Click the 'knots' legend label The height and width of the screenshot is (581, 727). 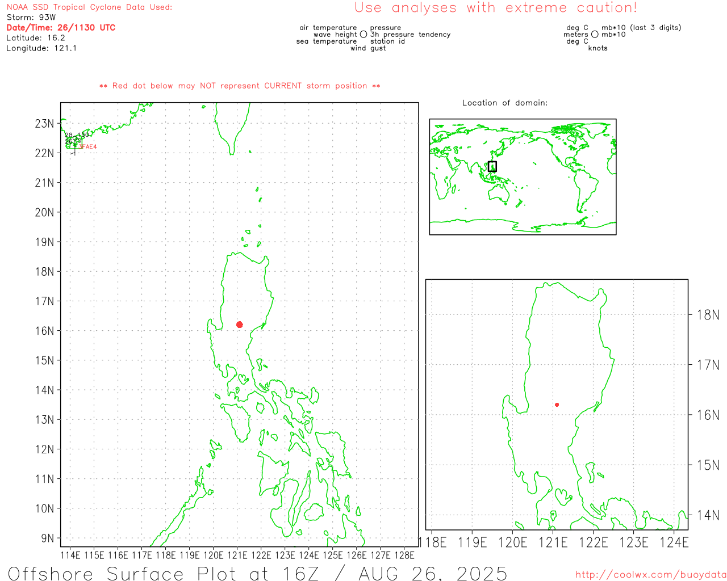point(598,48)
